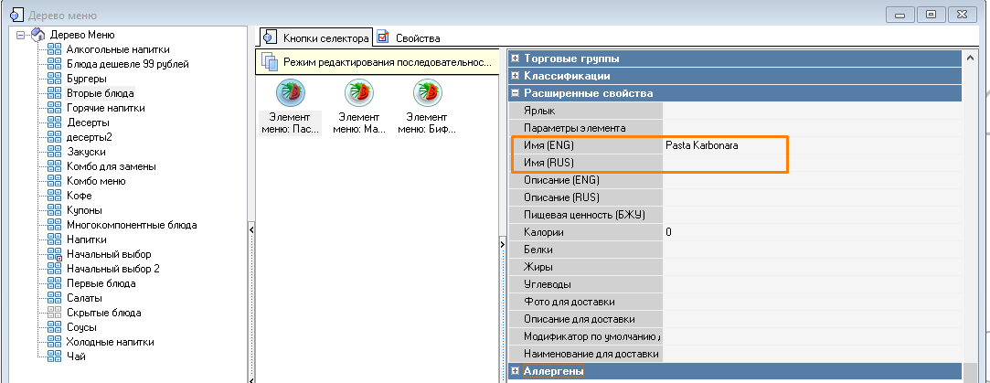Select the first menu element Pasta icon
Screen dimensions: 990x383
(x=290, y=92)
